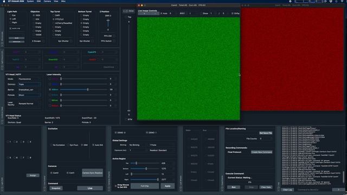This screenshot has height=195, width=347.
Task: Open the Camera menu
Action: tap(47, 1)
